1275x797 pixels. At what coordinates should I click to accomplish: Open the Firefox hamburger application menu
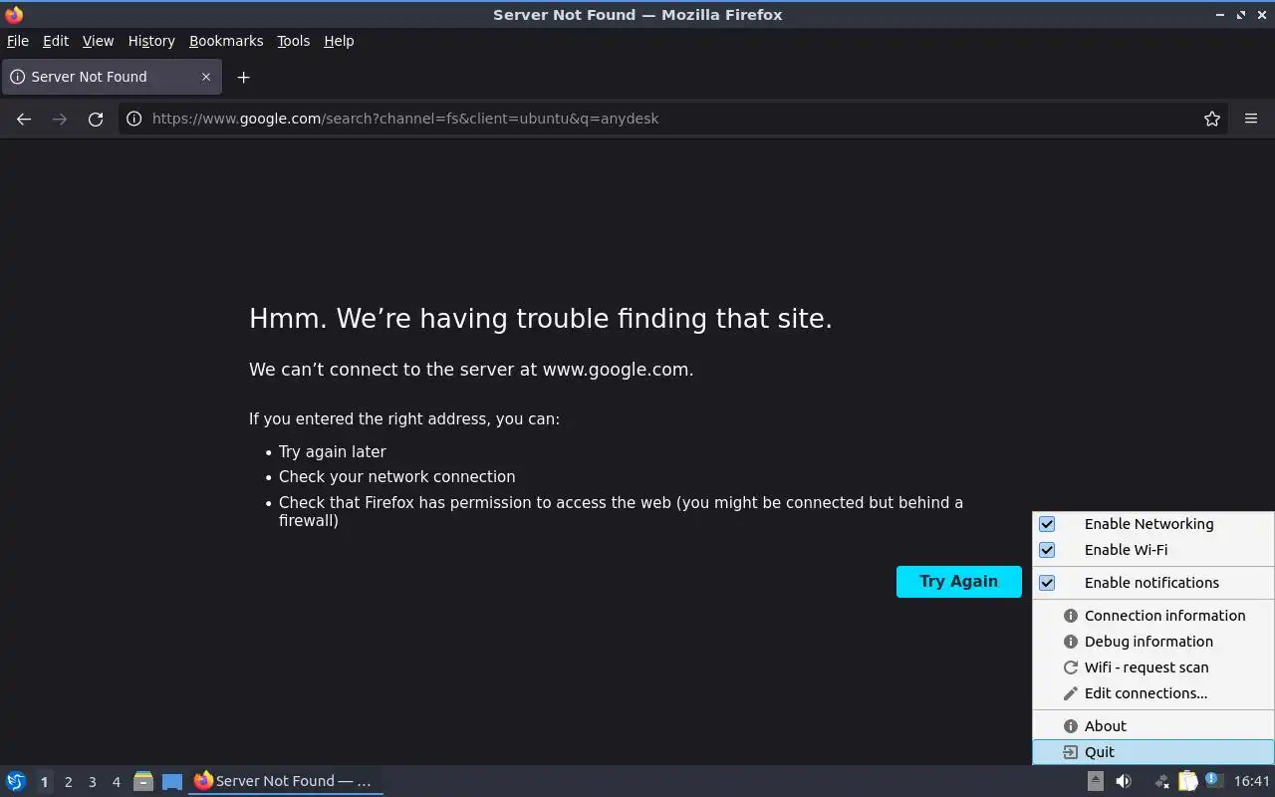point(1251,119)
